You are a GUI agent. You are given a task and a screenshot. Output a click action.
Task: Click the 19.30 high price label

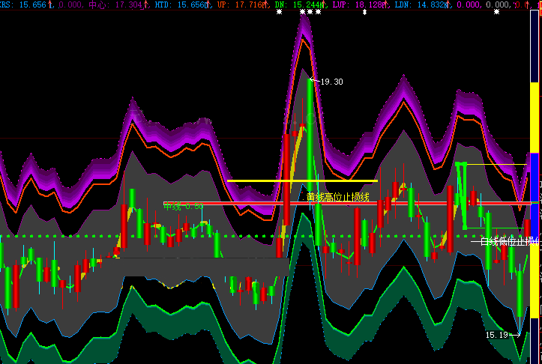click(x=332, y=82)
